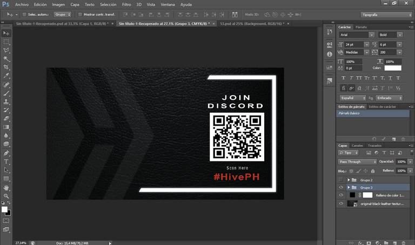Hide the Grupo 3 layer group

point(341,187)
